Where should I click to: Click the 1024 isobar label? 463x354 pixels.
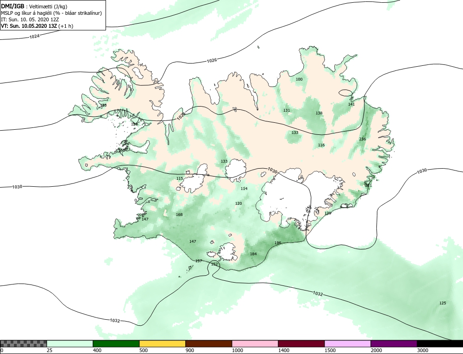[34, 37]
